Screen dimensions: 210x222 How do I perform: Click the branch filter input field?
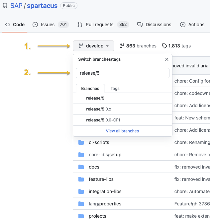[122, 73]
